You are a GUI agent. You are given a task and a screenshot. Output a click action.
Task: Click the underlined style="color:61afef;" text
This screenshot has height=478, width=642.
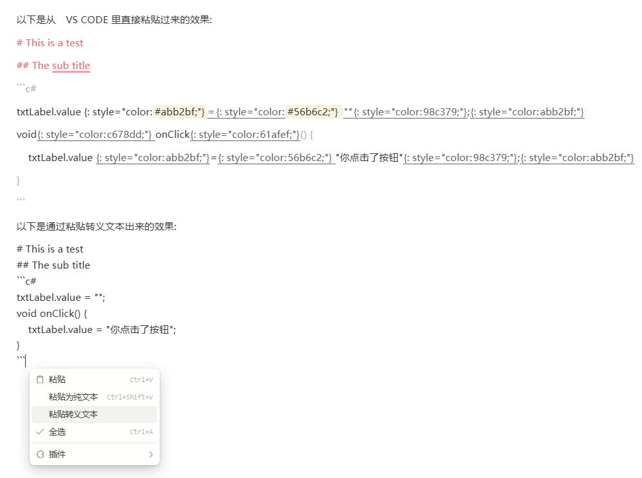pos(245,135)
